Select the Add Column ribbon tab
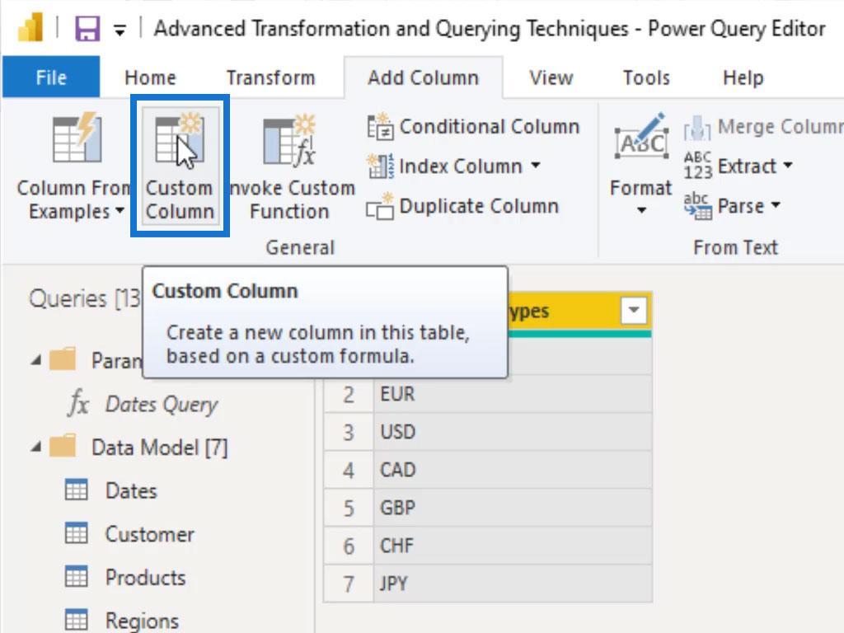This screenshot has width=844, height=633. [x=423, y=77]
